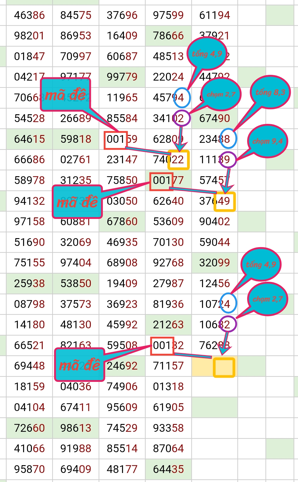Click the yellow box around 49 in 37649

pyautogui.click(x=224, y=201)
